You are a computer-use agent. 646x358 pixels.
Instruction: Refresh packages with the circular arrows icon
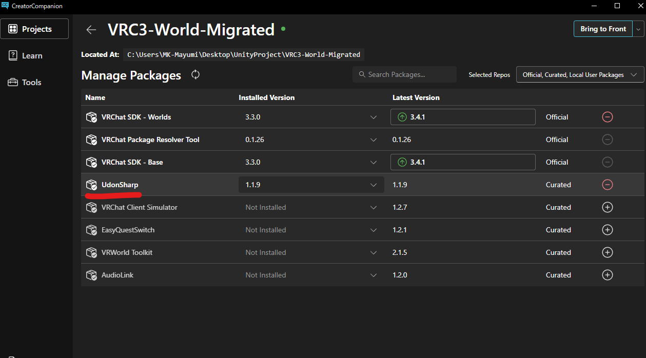click(x=195, y=75)
